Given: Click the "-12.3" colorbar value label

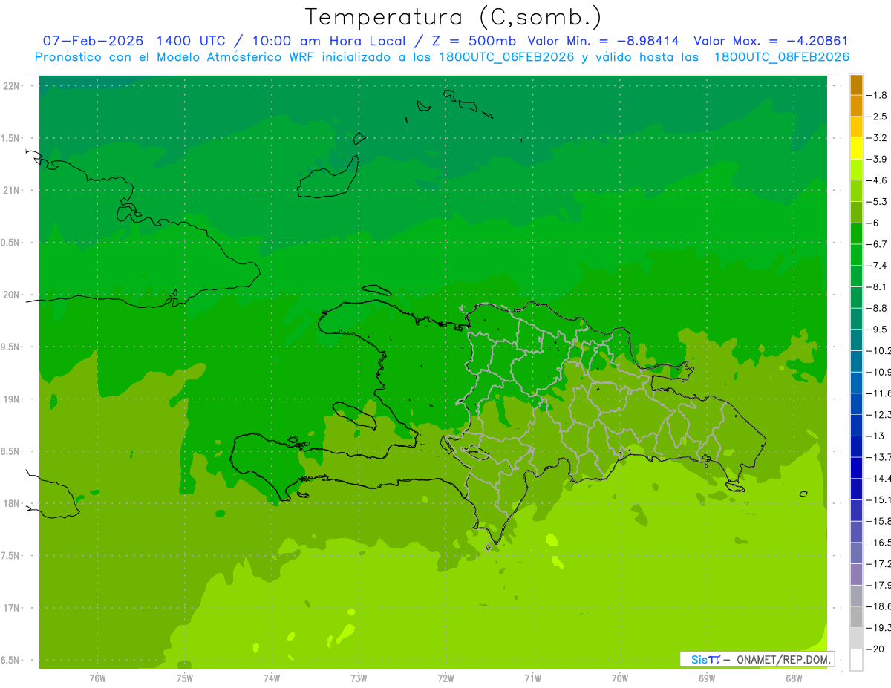Looking at the screenshot, I should [878, 414].
